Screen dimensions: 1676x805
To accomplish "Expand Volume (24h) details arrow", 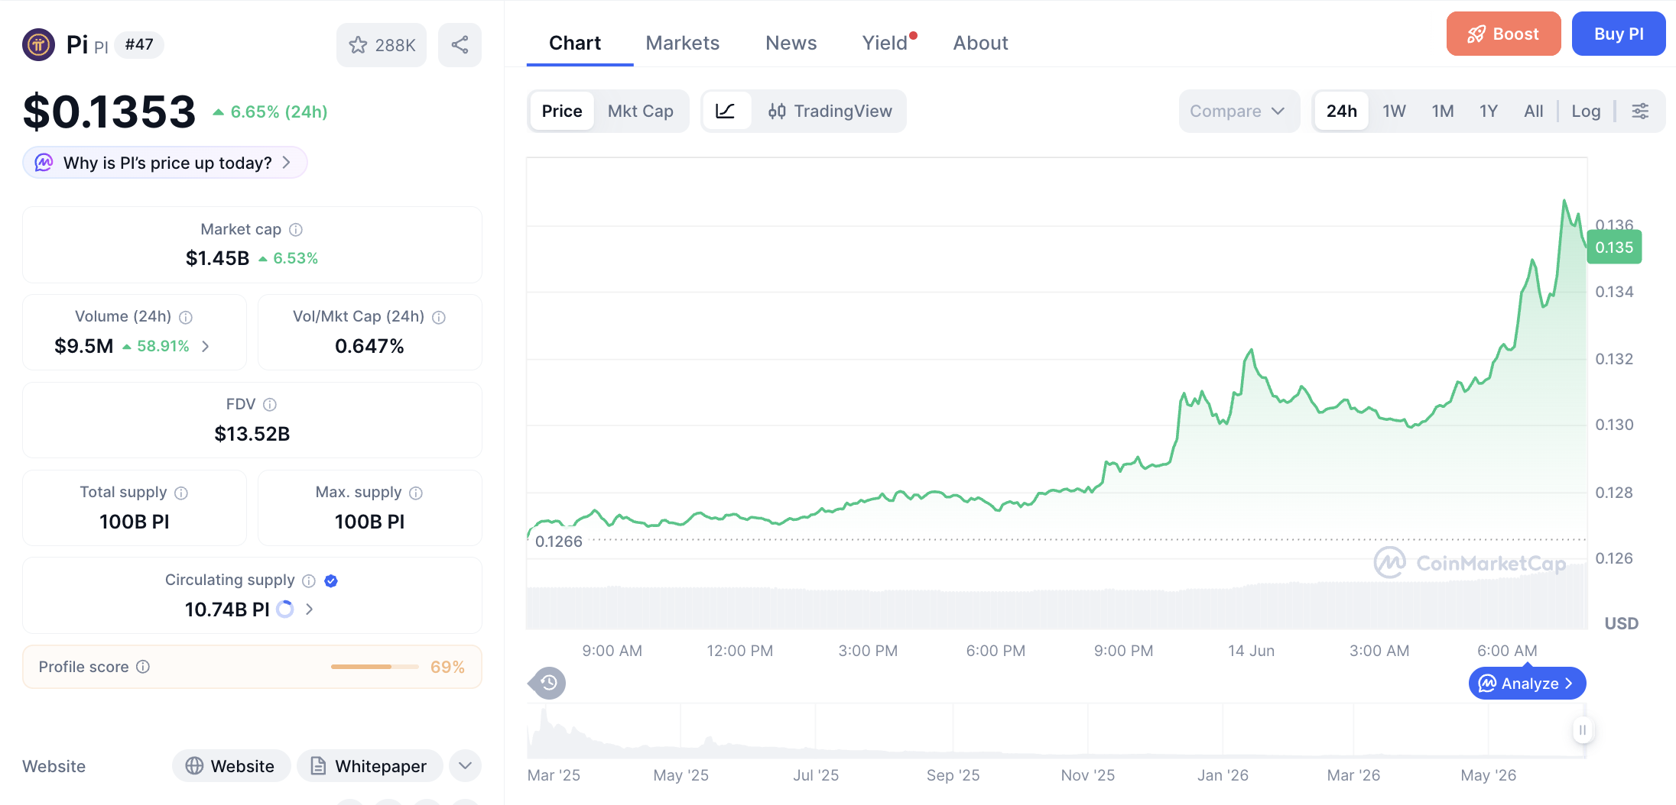I will (x=206, y=346).
